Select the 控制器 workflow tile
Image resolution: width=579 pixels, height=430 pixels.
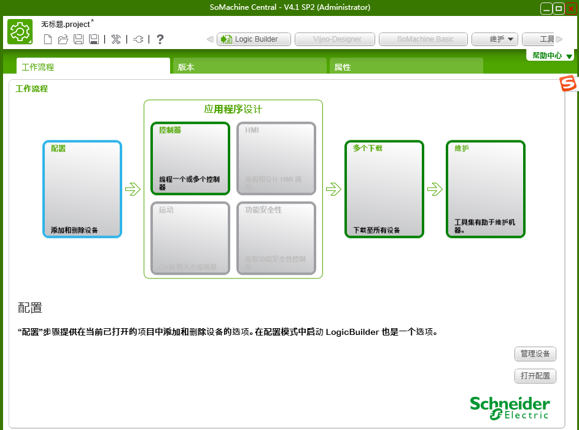point(190,159)
